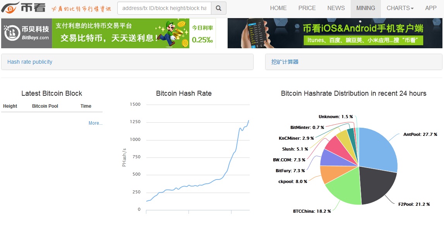The height and width of the screenshot is (227, 444).
Task: Click the Slush: 5.1 % label
Action: [295, 149]
